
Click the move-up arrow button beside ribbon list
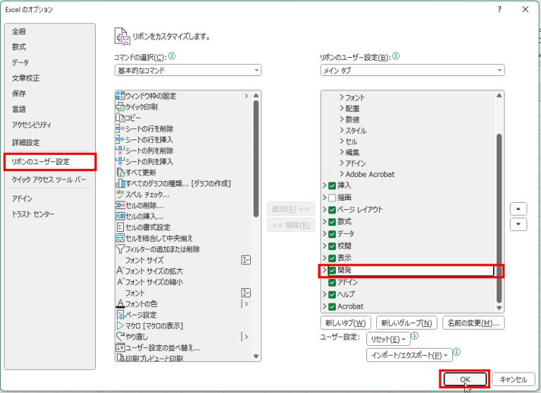click(518, 209)
